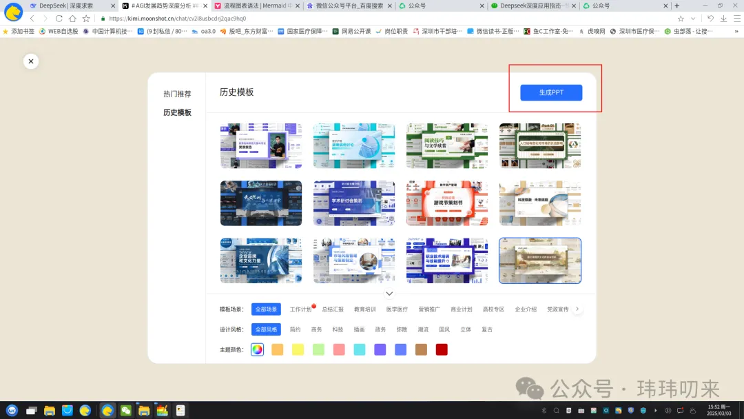Choose the 潮流 design style
The width and height of the screenshot is (744, 419).
[423, 329]
